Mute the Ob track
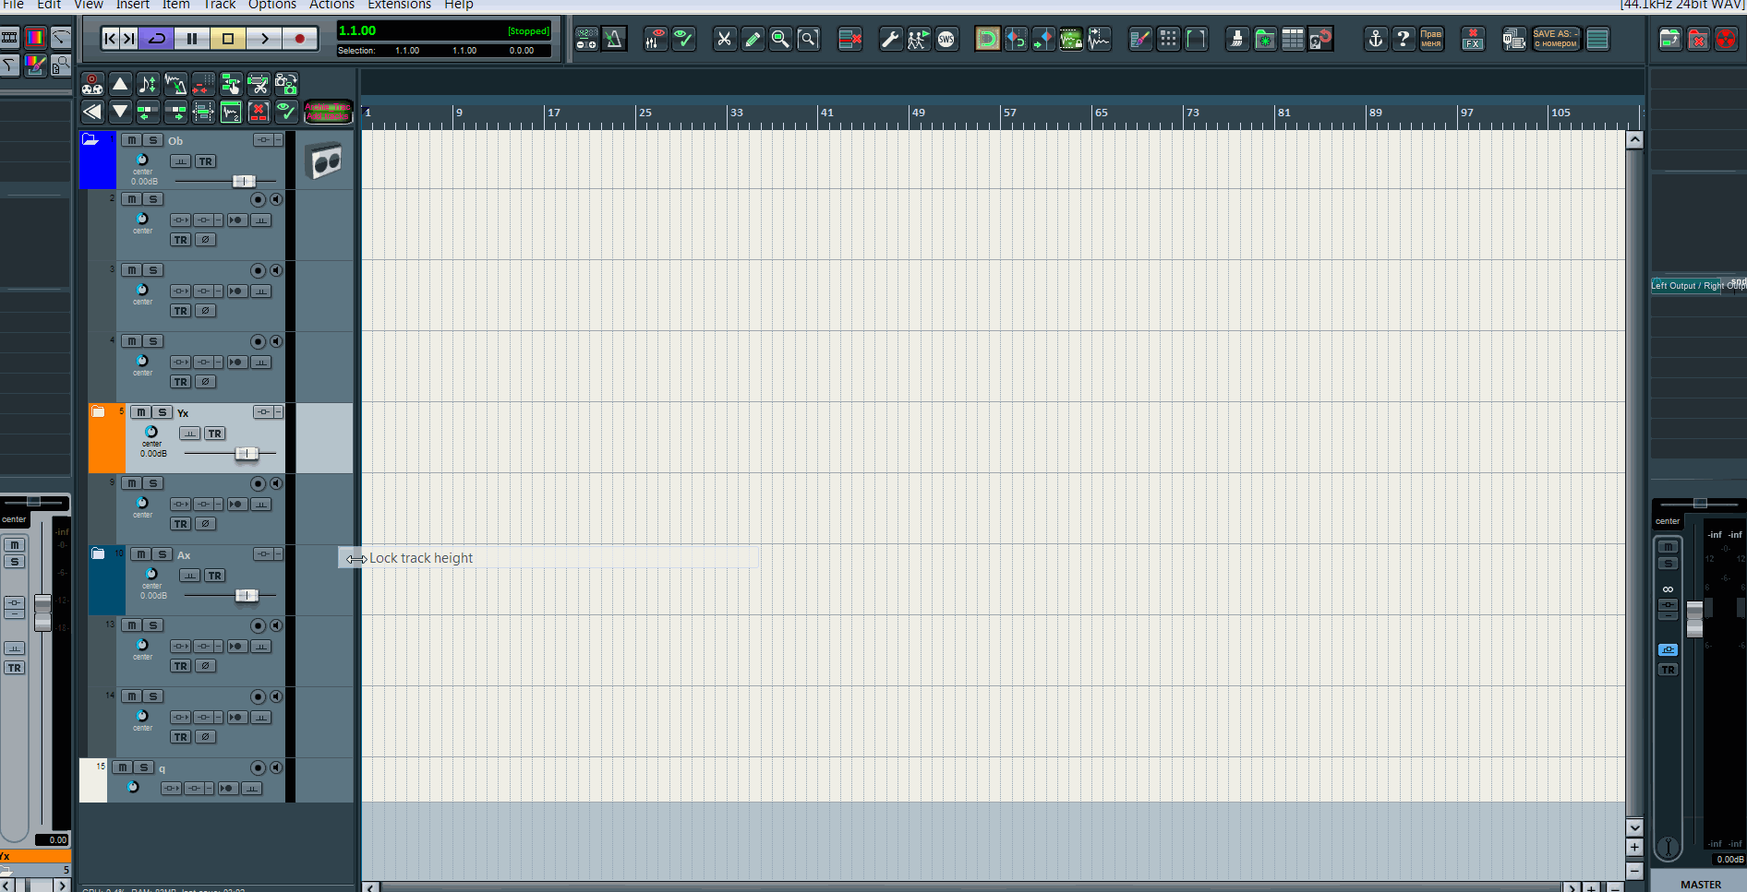1747x892 pixels. coord(132,140)
